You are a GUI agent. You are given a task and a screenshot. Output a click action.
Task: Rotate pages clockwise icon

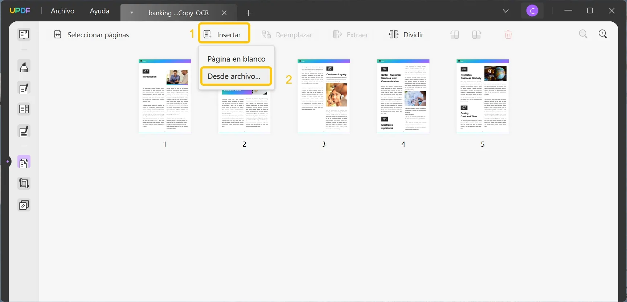point(476,35)
